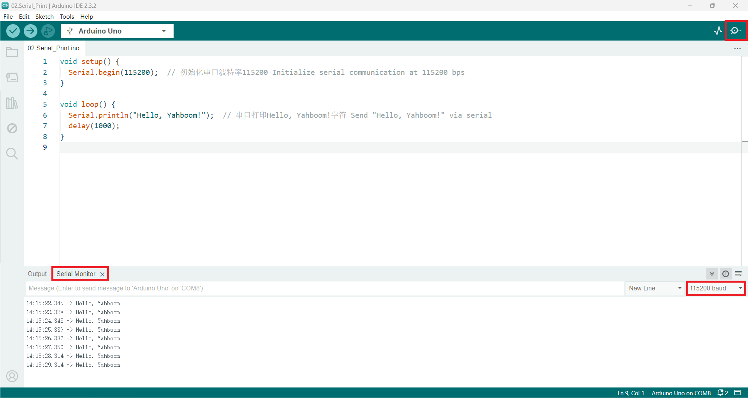Toggle the bottom panel icon in status bar
The image size is (748, 398).
click(x=737, y=393)
